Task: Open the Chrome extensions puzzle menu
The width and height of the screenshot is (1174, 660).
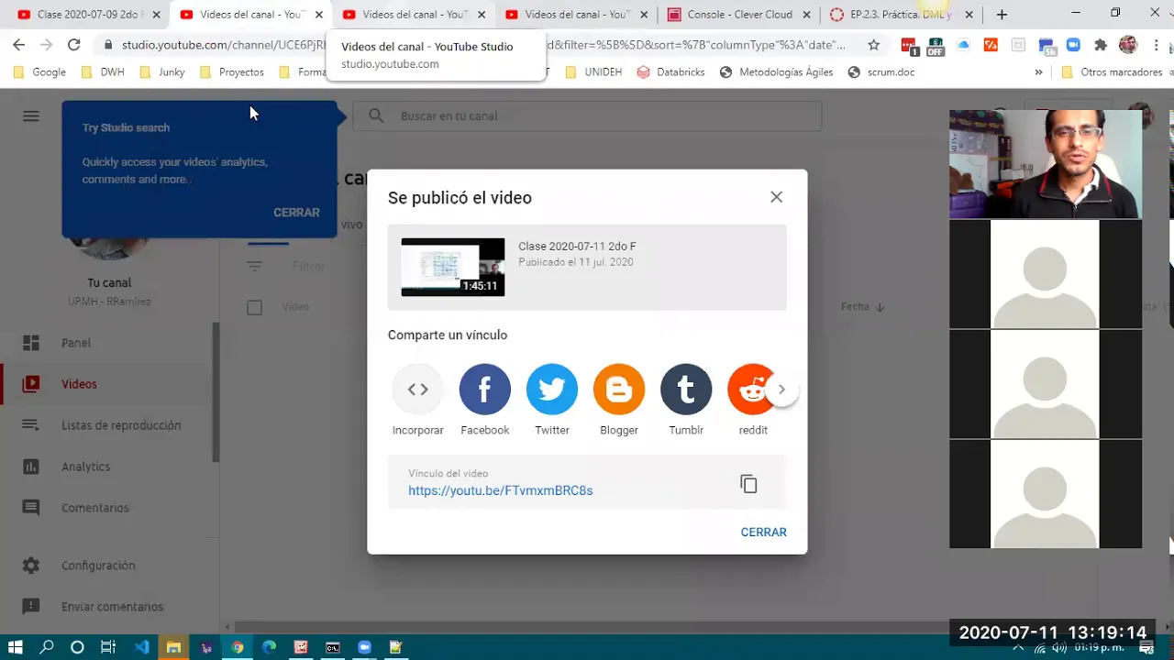Action: (1101, 45)
